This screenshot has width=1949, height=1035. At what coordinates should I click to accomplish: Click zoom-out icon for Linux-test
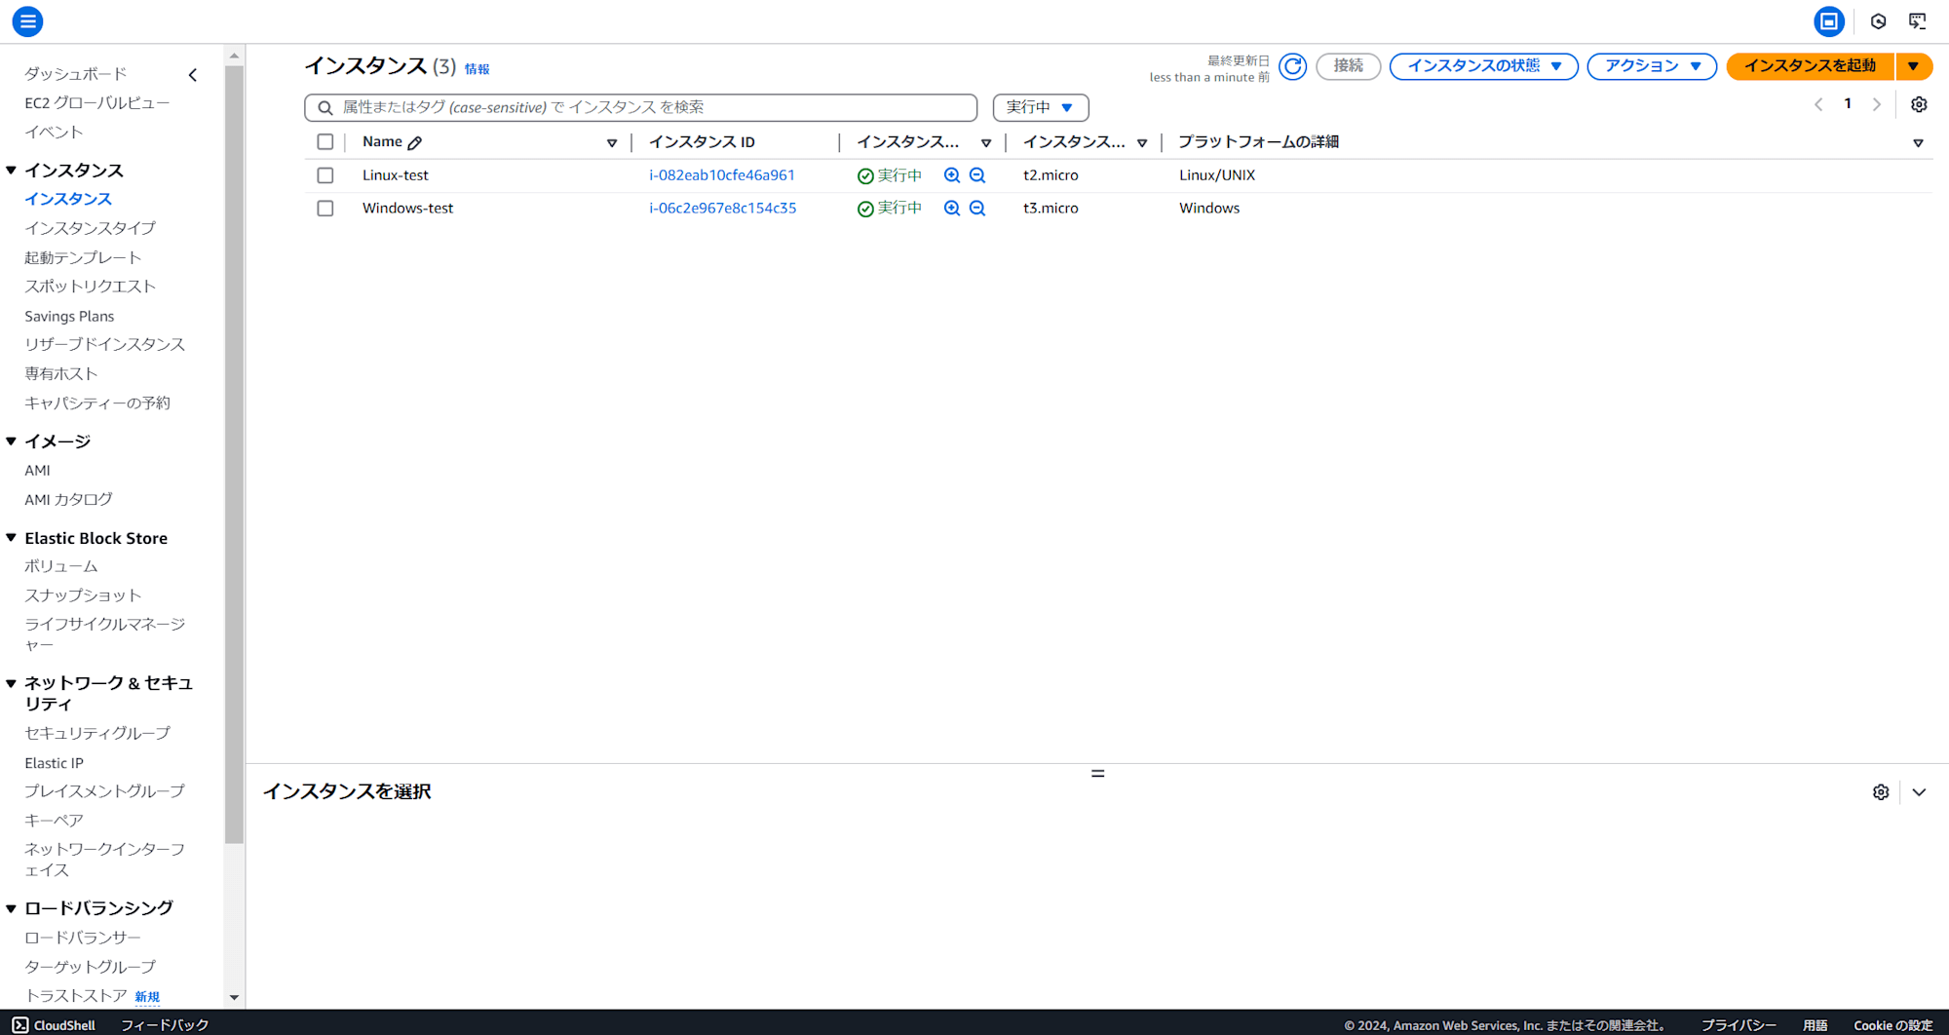click(977, 175)
